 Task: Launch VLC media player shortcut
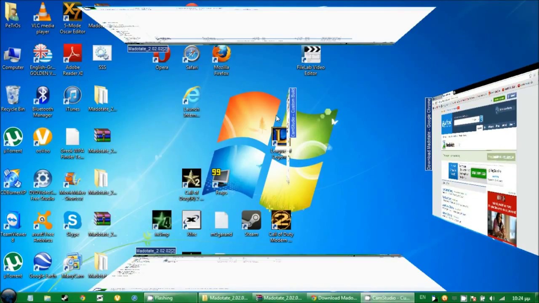[x=43, y=18]
